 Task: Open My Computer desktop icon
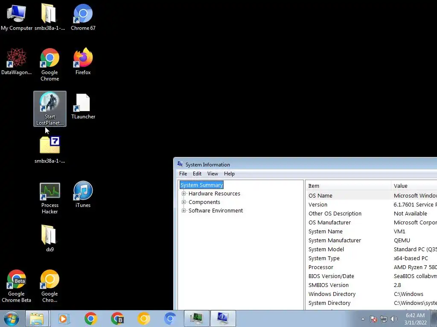point(17,17)
